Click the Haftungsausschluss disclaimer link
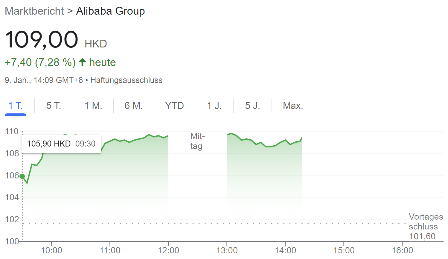This screenshot has height=259, width=448. coord(126,80)
